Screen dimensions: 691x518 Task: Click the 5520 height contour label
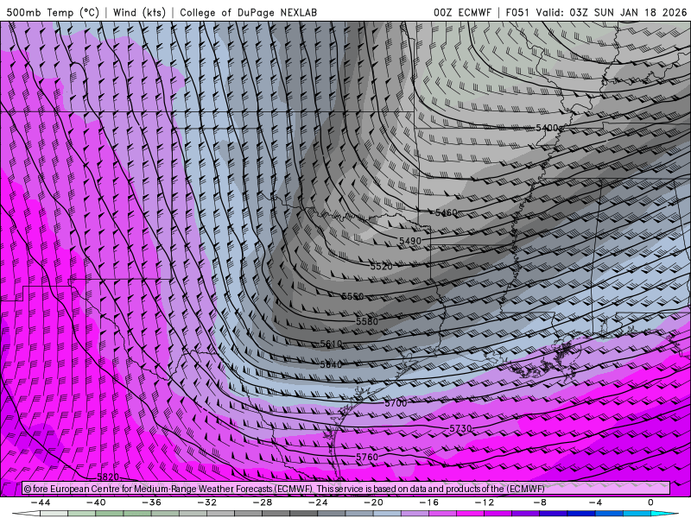[x=381, y=267]
